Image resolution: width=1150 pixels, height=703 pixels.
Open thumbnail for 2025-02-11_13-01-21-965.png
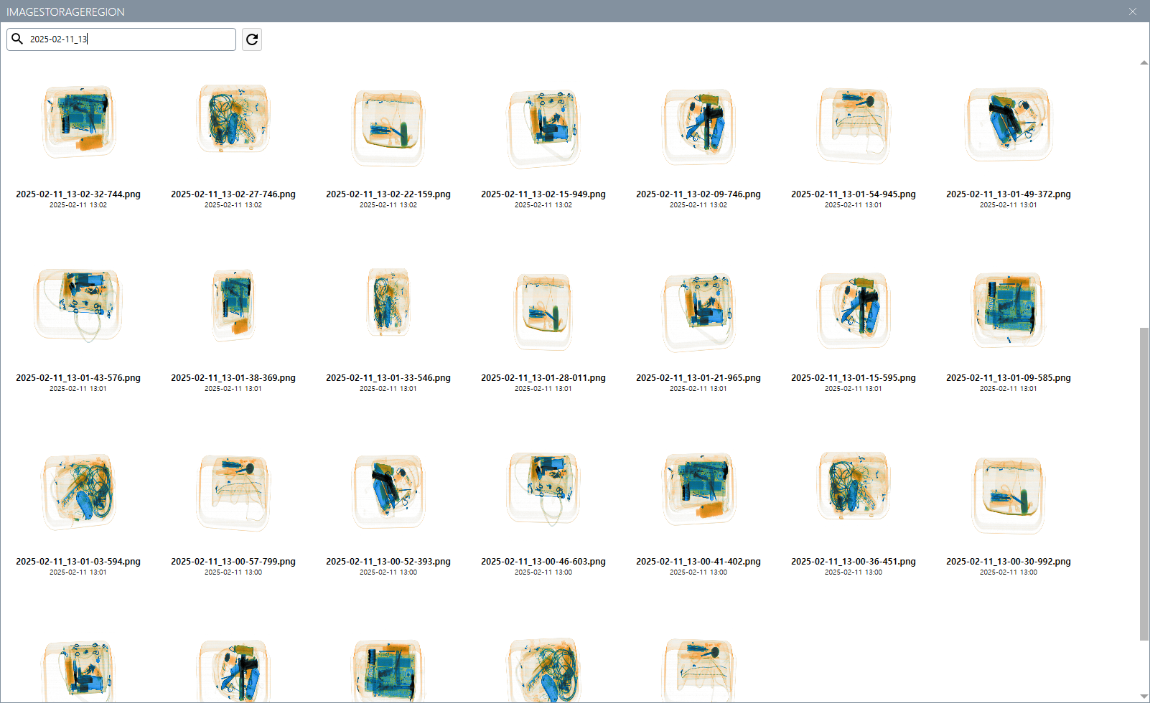(x=698, y=312)
